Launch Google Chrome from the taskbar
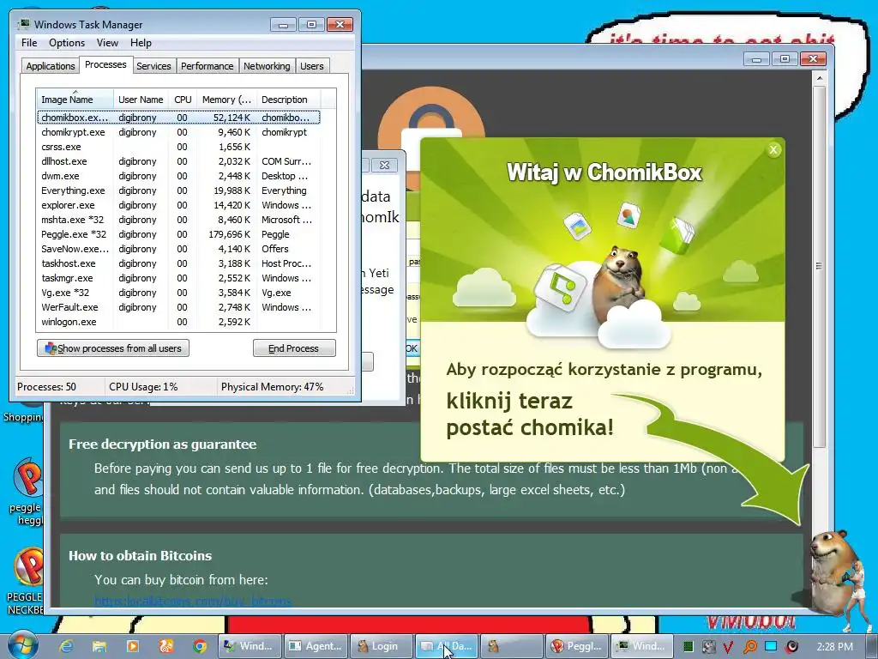Viewport: 878px width, 659px height. [x=200, y=646]
